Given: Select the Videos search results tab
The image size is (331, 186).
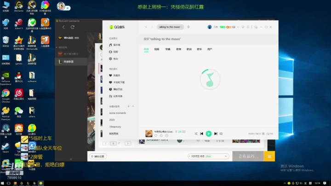Looking at the screenshot, I should 157,49.
